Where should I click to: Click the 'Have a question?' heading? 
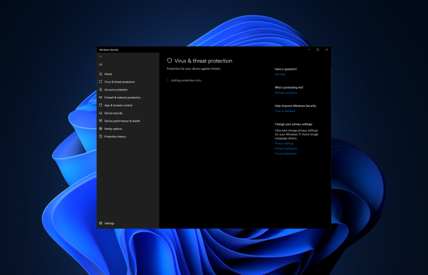(x=286, y=69)
